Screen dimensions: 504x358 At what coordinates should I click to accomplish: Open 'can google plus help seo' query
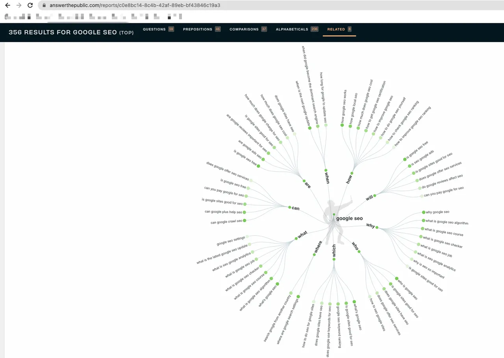(x=223, y=212)
